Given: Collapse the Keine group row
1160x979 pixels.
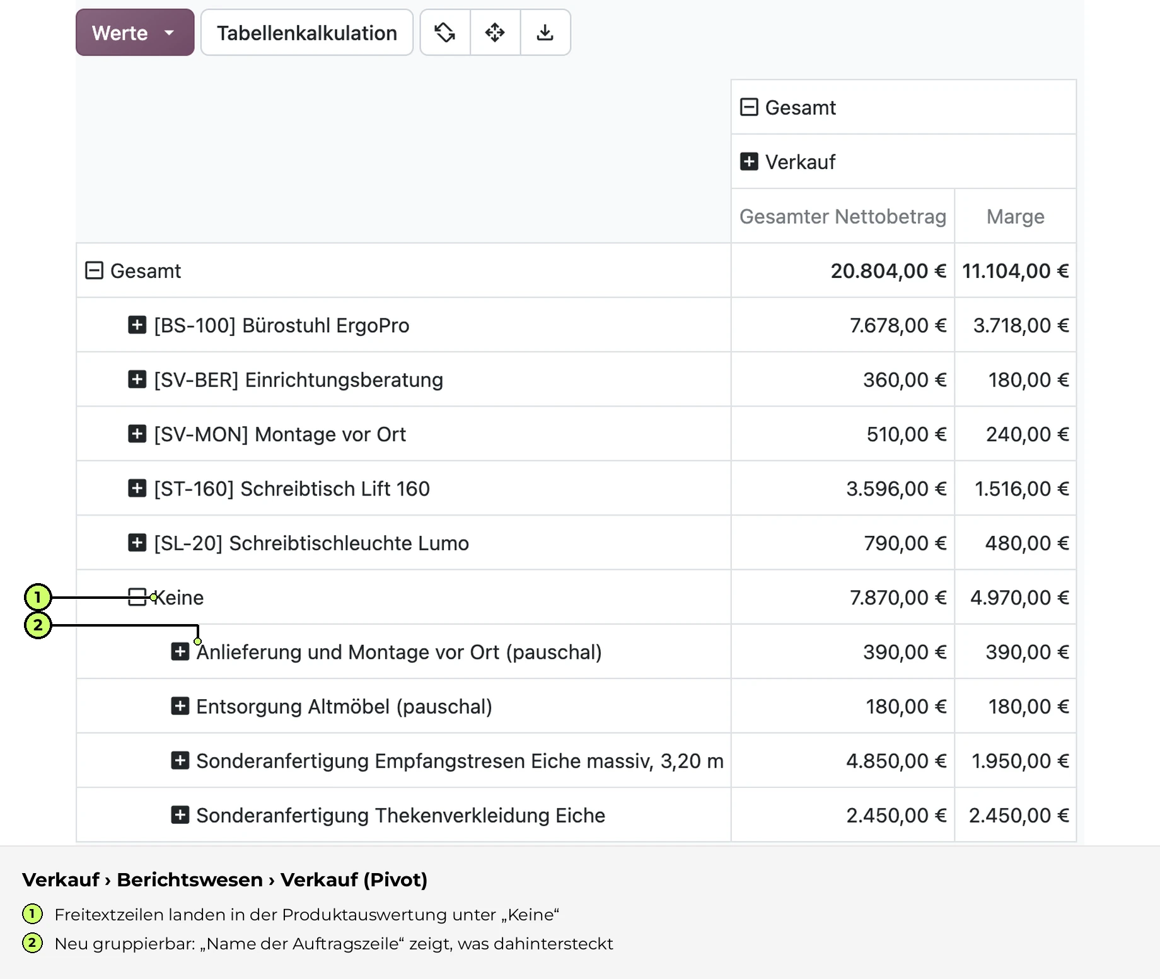Looking at the screenshot, I should 137,597.
